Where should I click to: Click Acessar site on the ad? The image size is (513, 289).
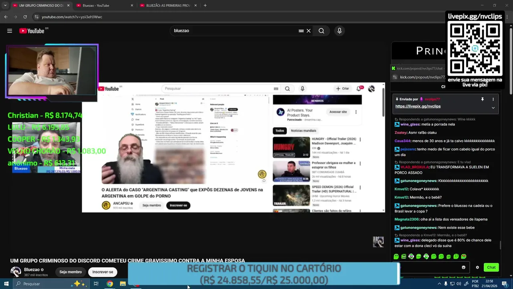(338, 112)
